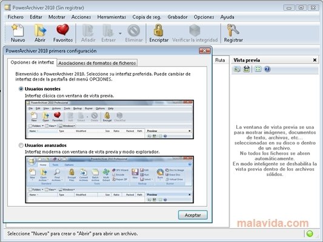Minimize the PowerArchiver 2010 window
The height and width of the screenshot is (242, 323).
click(x=289, y=8)
